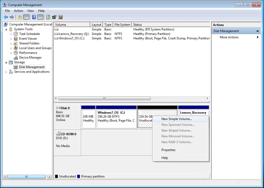Expand the Event Viewer node
The height and width of the screenshot is (188, 264).
(11, 39)
